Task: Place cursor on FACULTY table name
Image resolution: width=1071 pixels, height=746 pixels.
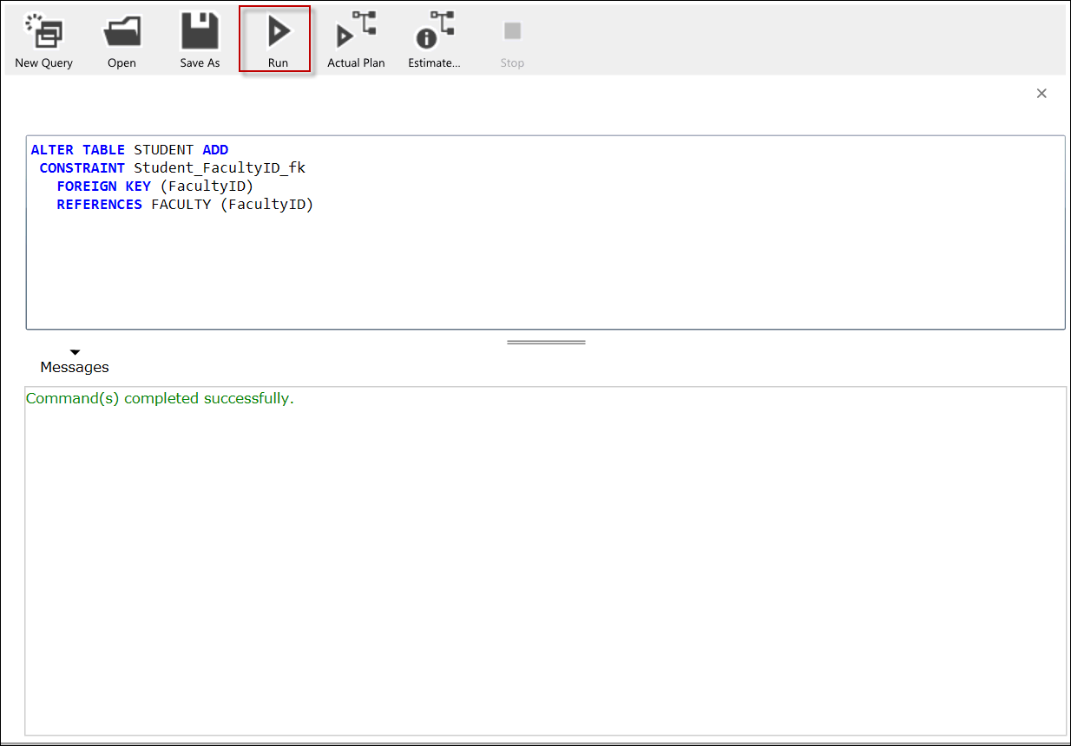Action: click(181, 205)
